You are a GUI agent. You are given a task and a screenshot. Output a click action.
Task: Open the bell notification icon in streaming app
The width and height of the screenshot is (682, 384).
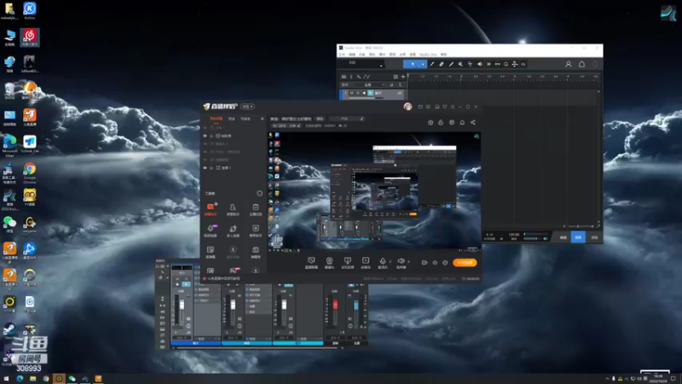pos(462,122)
